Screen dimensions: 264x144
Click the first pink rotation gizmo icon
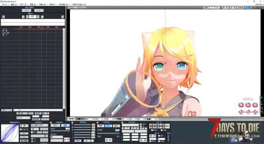[241, 105]
